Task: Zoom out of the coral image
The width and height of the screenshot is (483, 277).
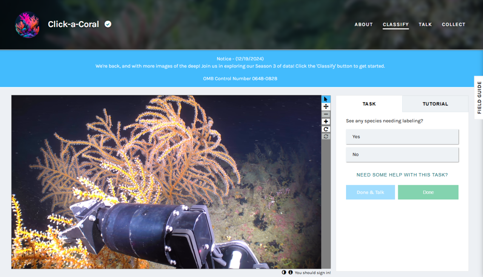Action: [326, 114]
